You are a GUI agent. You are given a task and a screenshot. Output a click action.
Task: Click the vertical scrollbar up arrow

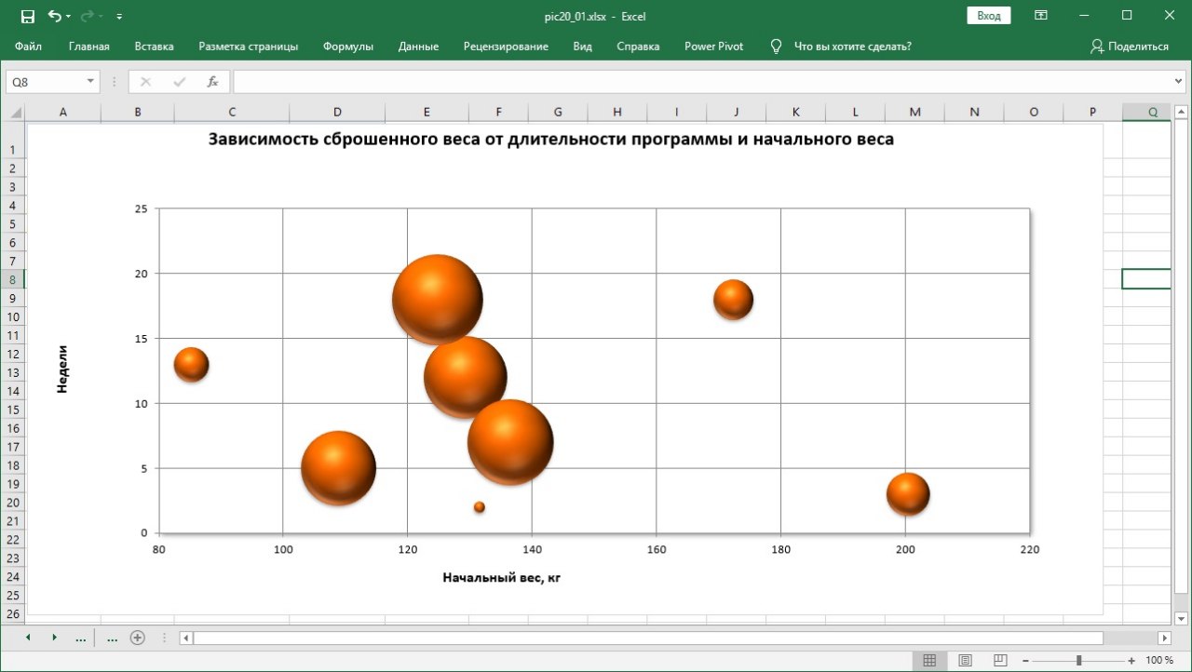[1182, 114]
